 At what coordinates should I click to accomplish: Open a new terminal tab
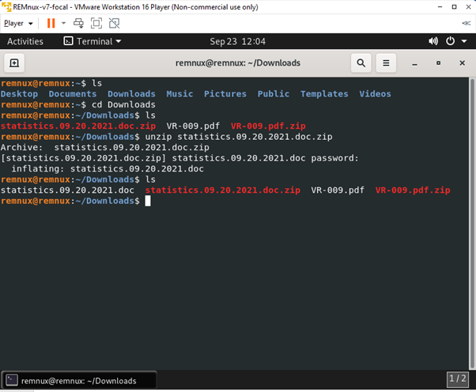(14, 63)
